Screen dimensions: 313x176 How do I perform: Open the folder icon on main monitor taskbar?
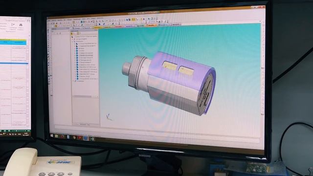57,136
